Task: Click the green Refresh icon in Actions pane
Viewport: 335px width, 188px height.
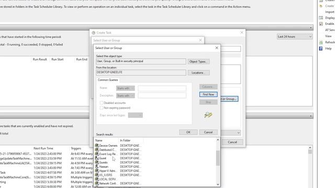Action: (321, 42)
